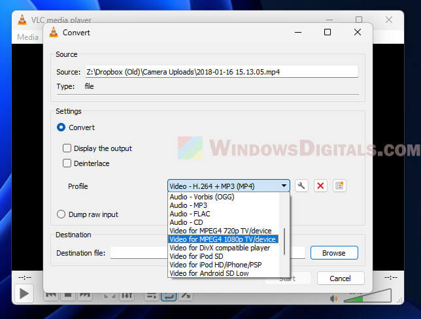This screenshot has height=319, width=421.
Task: Enable Display the output checkbox
Action: (67, 148)
